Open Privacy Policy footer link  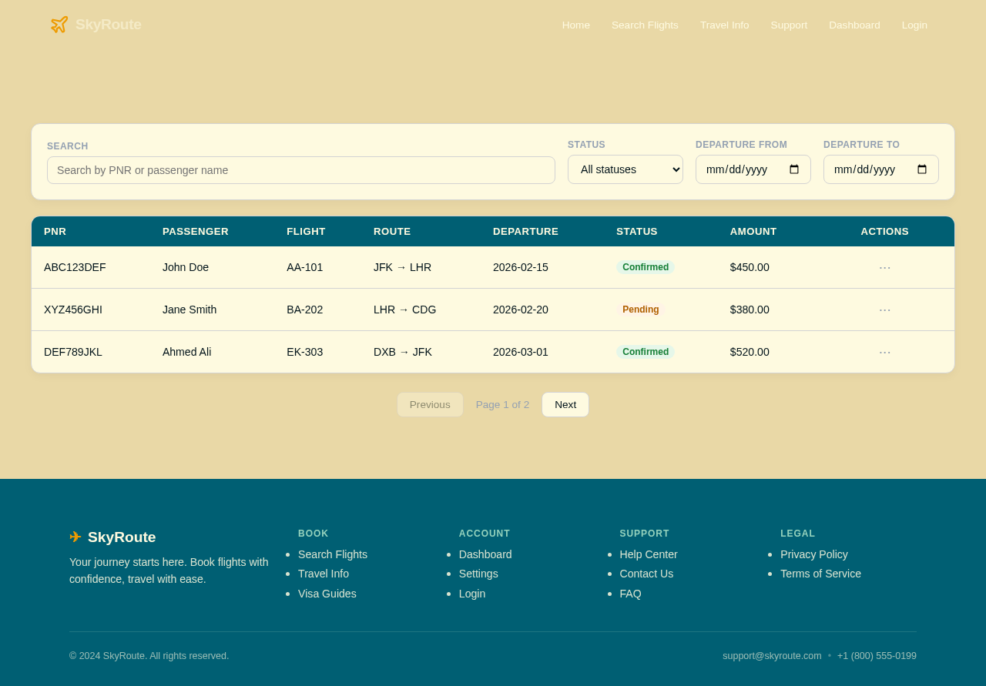click(x=814, y=554)
